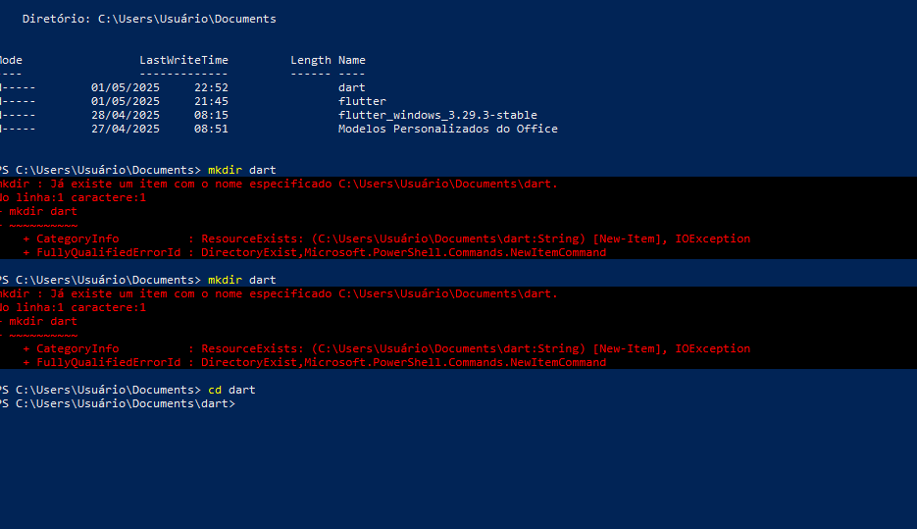Click the first 'CategoryInfo' error line
This screenshot has width=917, height=529.
tap(386, 238)
